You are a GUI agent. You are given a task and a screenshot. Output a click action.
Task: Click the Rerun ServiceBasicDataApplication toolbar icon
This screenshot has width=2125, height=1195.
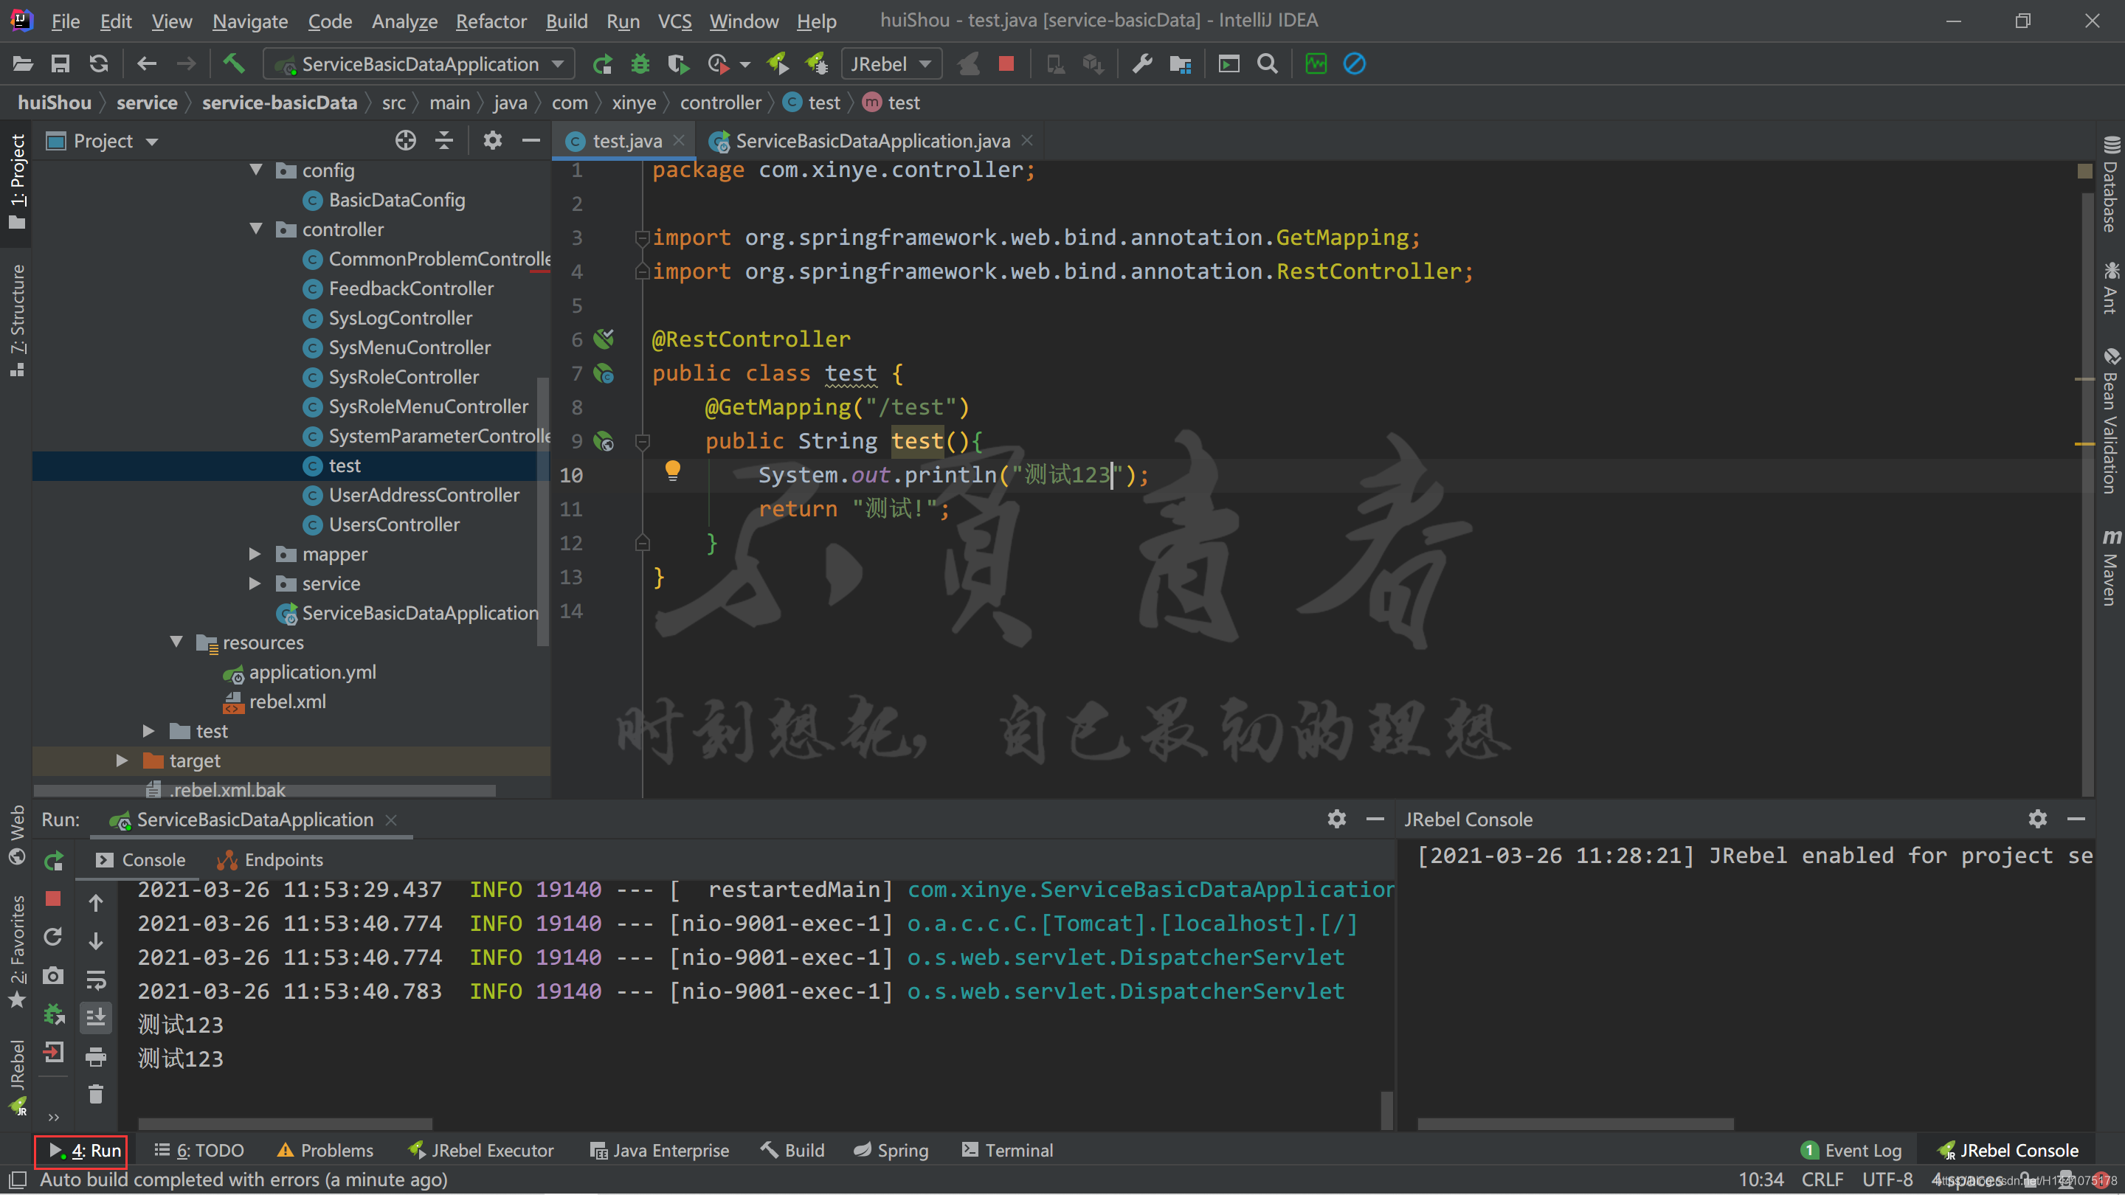603,63
